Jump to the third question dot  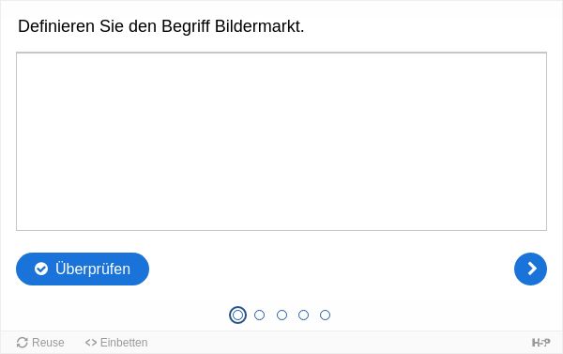click(281, 315)
